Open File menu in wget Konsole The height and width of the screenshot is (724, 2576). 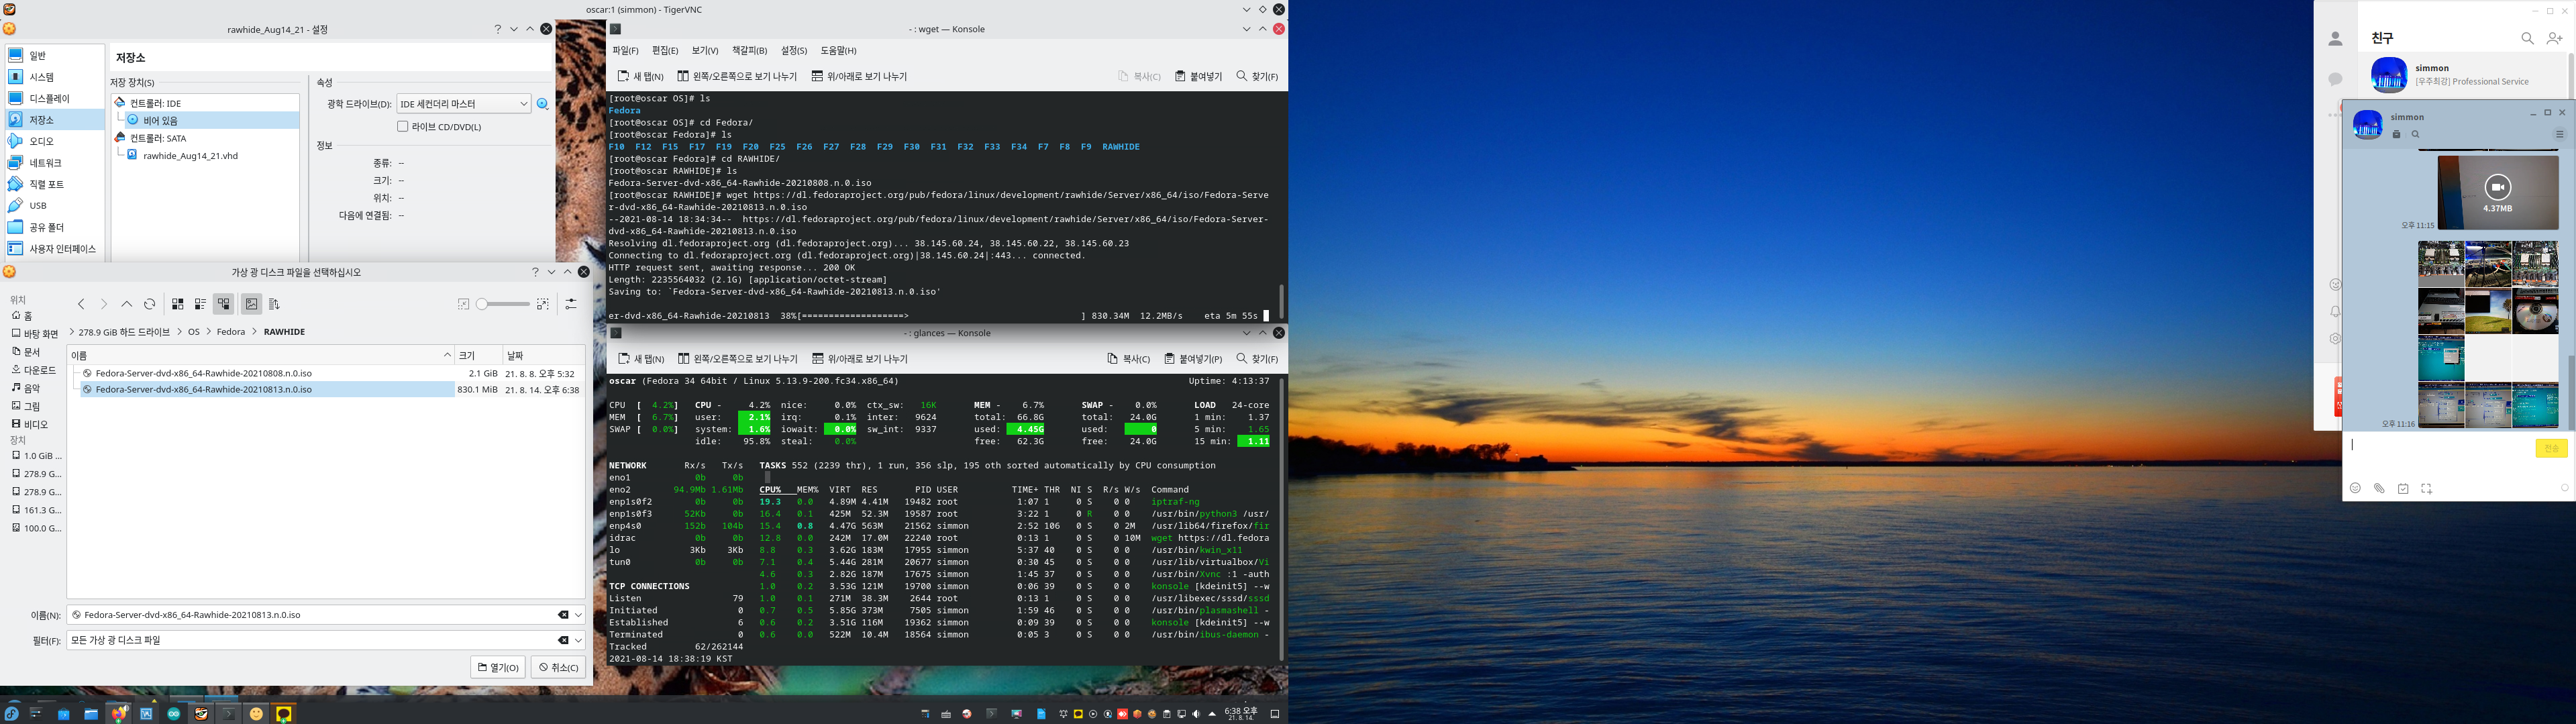pyautogui.click(x=625, y=51)
